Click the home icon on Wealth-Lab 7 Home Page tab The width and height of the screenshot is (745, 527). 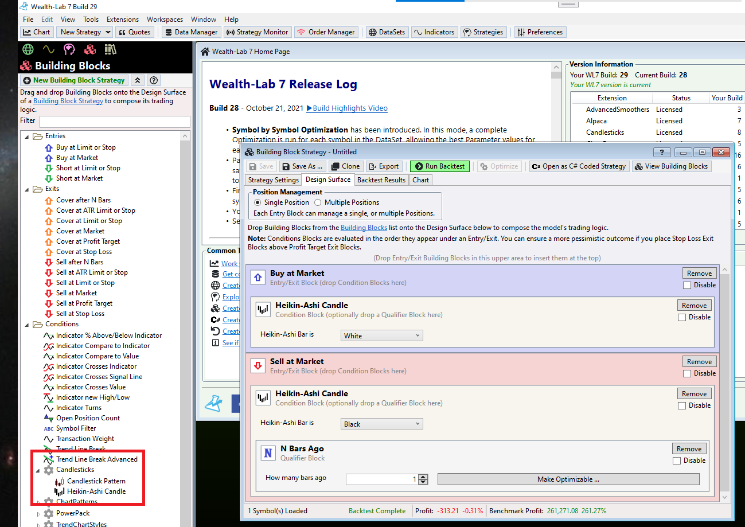coord(205,52)
